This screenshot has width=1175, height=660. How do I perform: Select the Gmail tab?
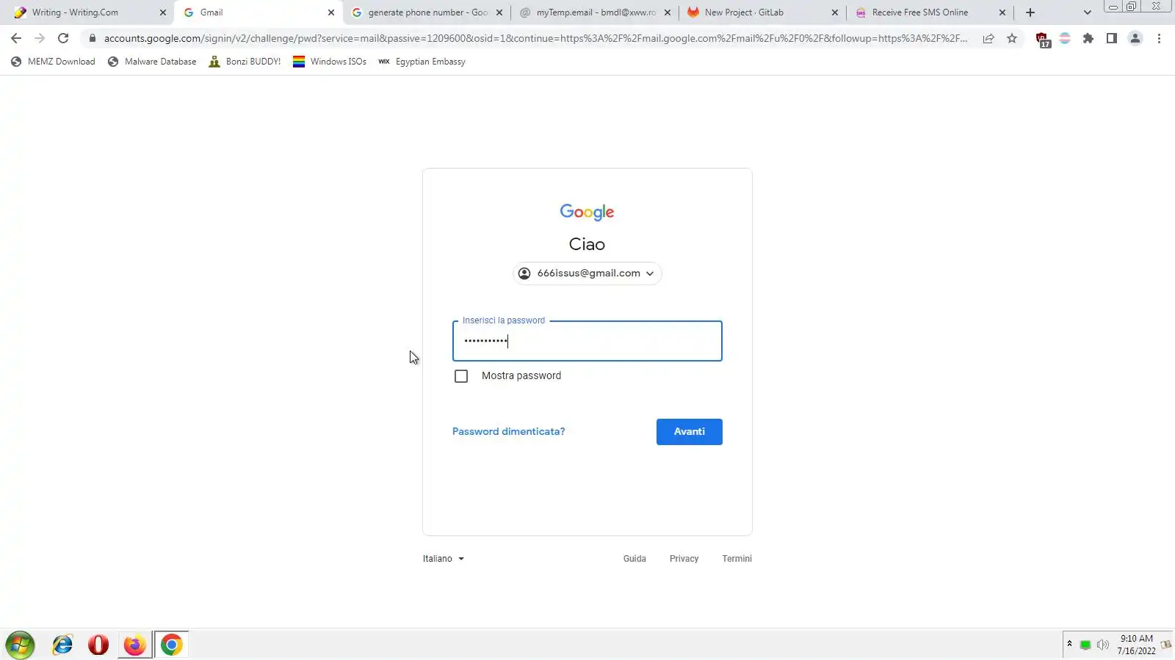[258, 12]
